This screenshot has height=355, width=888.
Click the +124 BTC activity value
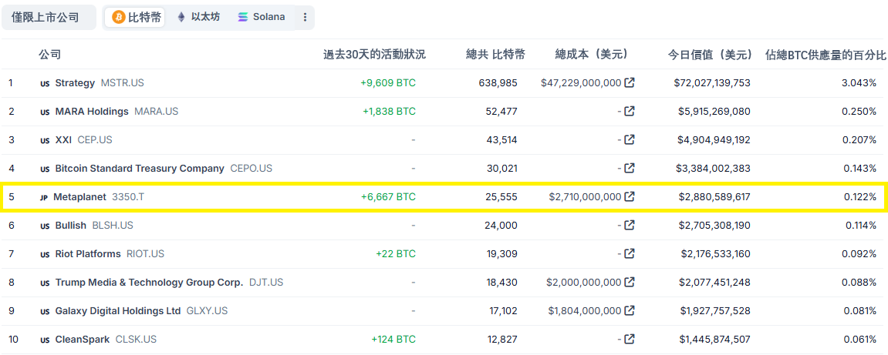pyautogui.click(x=393, y=339)
